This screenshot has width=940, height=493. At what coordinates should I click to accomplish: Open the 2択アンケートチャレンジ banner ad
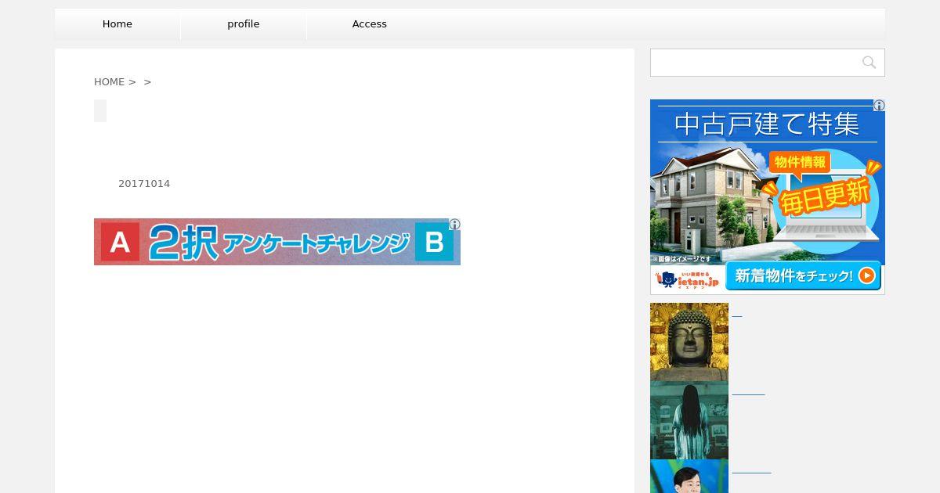(277, 242)
